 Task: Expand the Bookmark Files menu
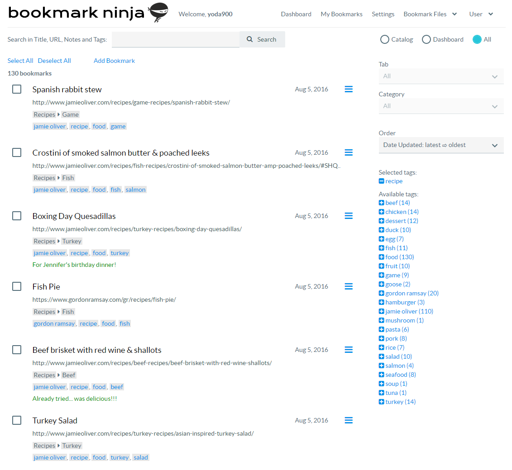(430, 14)
